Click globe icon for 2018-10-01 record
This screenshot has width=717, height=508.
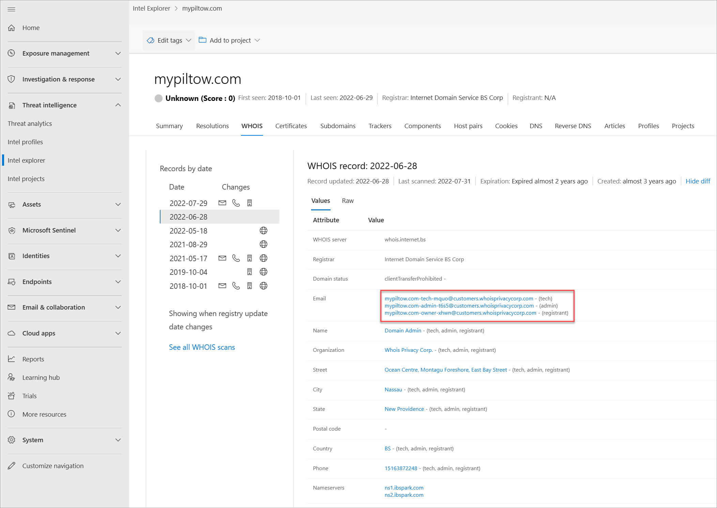[x=263, y=286]
